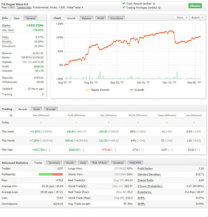This screenshot has width=208, height=217.
Task: Click the green part of Profitability bar
Action: point(46,174)
